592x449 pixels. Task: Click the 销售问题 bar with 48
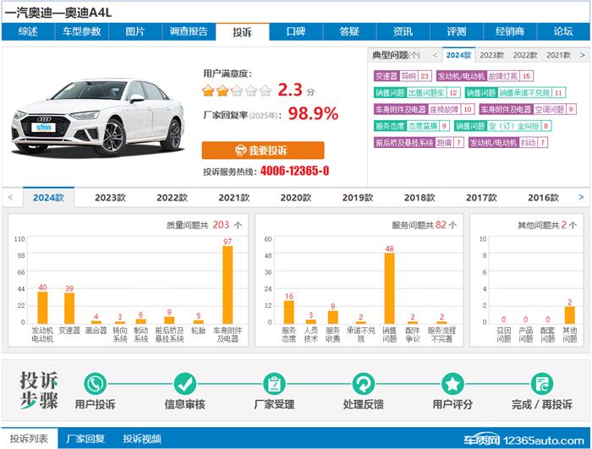(x=390, y=288)
